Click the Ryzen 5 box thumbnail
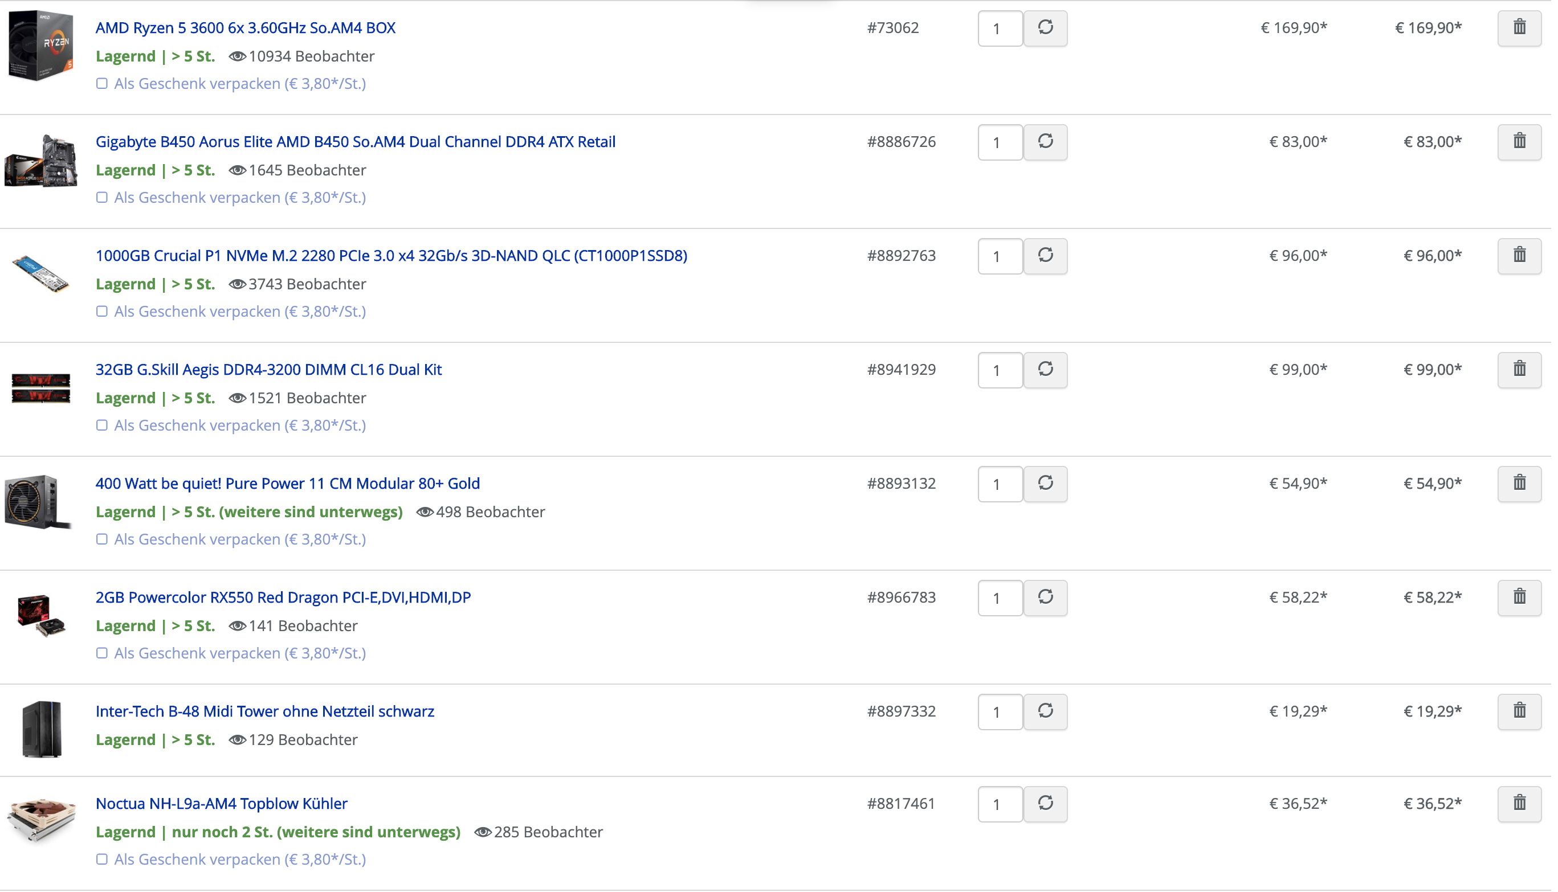This screenshot has height=892, width=1558. pos(41,46)
